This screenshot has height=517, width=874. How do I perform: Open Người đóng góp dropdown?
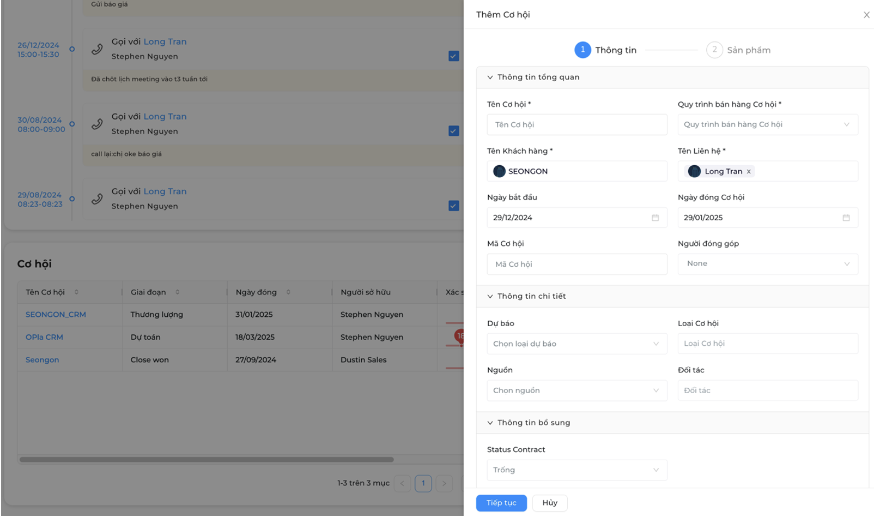[x=768, y=264]
